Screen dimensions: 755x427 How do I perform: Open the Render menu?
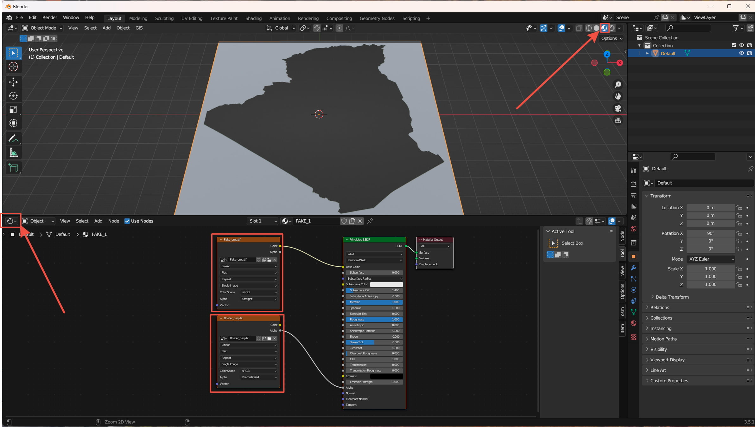click(50, 18)
